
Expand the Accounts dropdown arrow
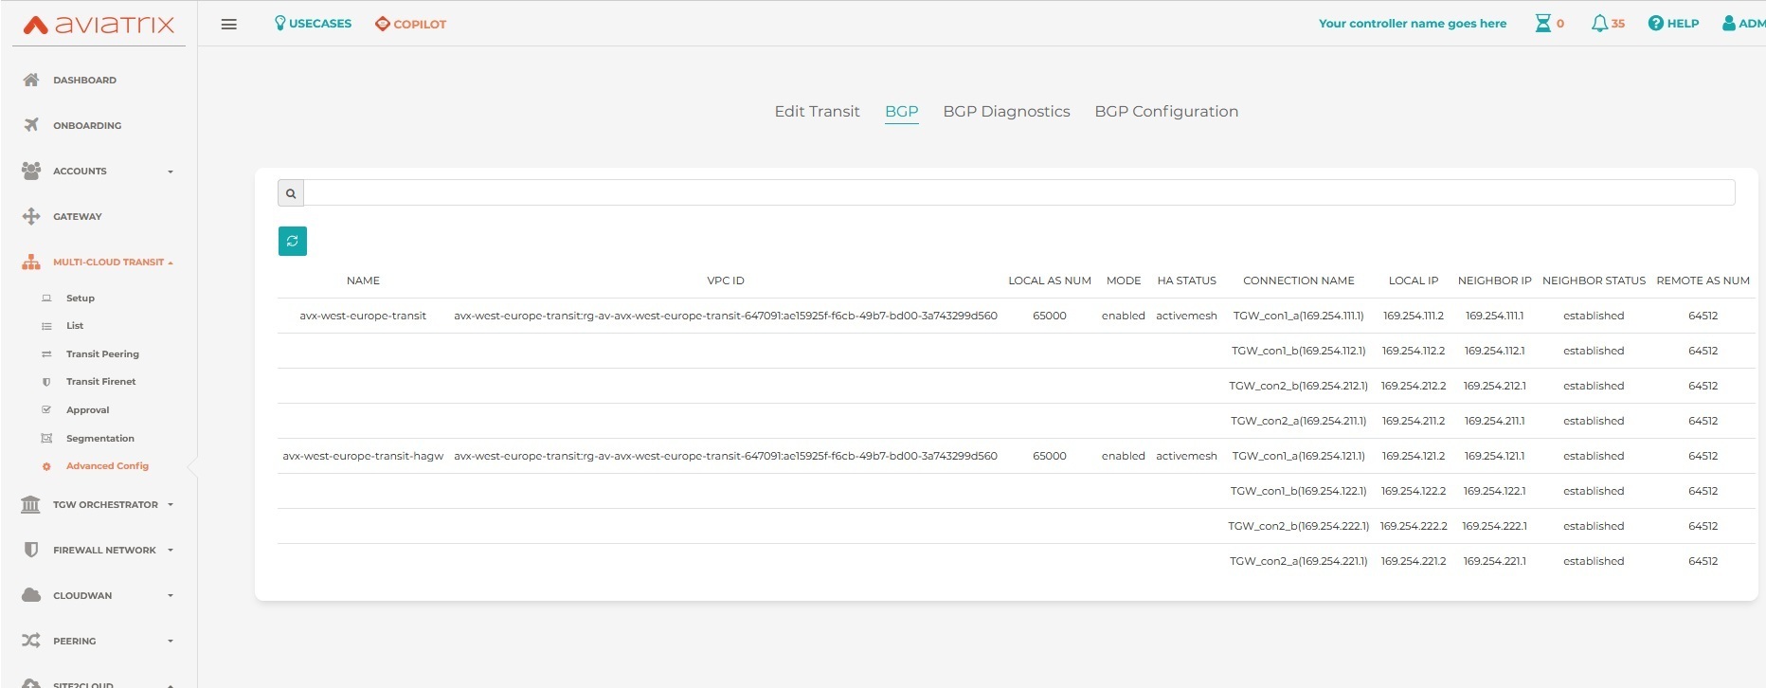(171, 172)
